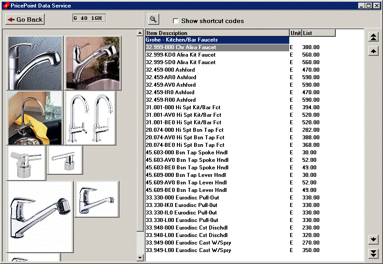
Task: Select 20.074-AV0 Hi Spt Bsn Tap Fct row
Action: tap(217, 138)
